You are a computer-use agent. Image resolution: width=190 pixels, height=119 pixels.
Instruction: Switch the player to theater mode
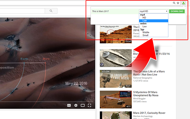click(83, 105)
